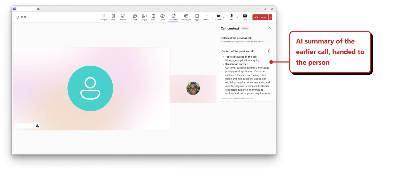Open the Whiteboard
This screenshot has width=396, height=172.
tap(186, 17)
